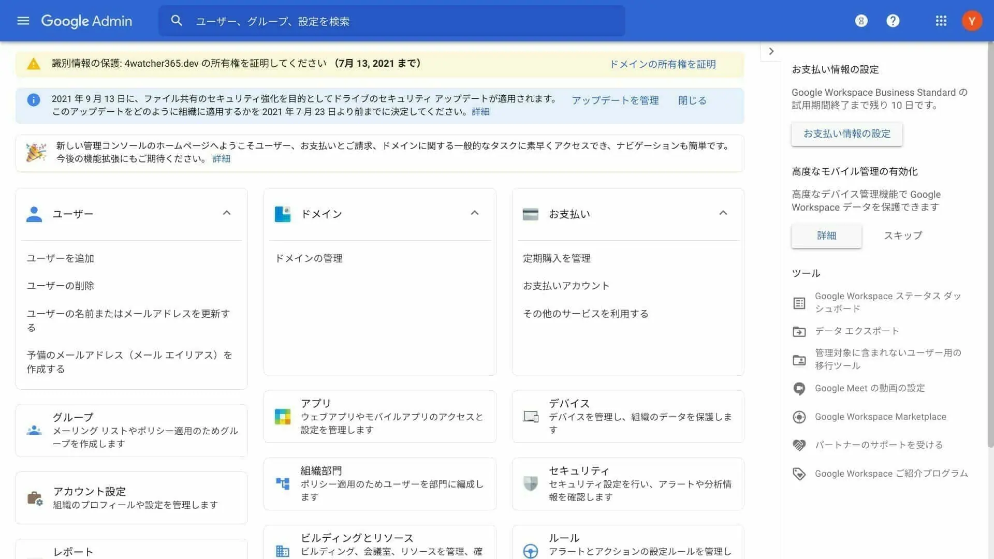
Task: Select ユーザーを追加
Action: tap(61, 258)
